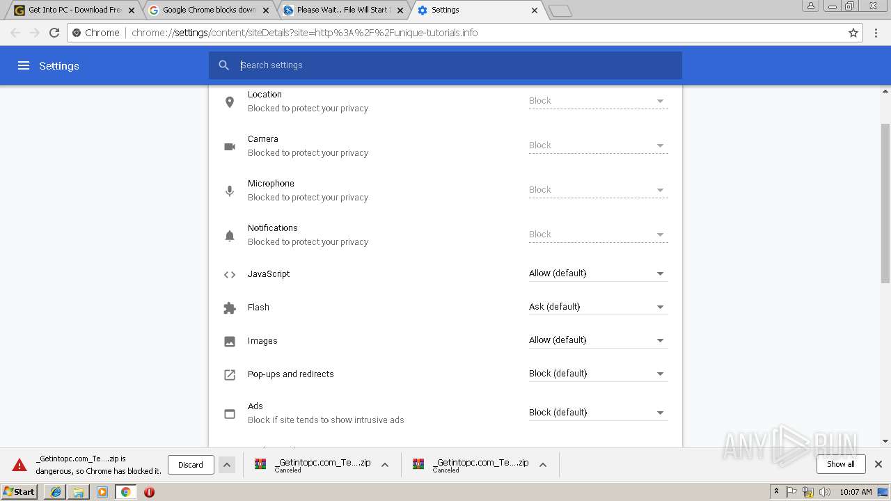Click the Images picture icon
This screenshot has width=891, height=501.
pyautogui.click(x=230, y=342)
